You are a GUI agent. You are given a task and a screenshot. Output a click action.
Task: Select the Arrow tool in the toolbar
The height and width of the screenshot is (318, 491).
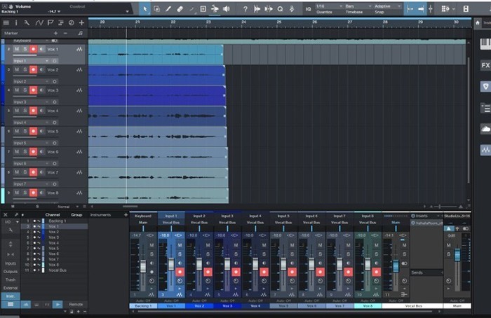click(x=144, y=9)
